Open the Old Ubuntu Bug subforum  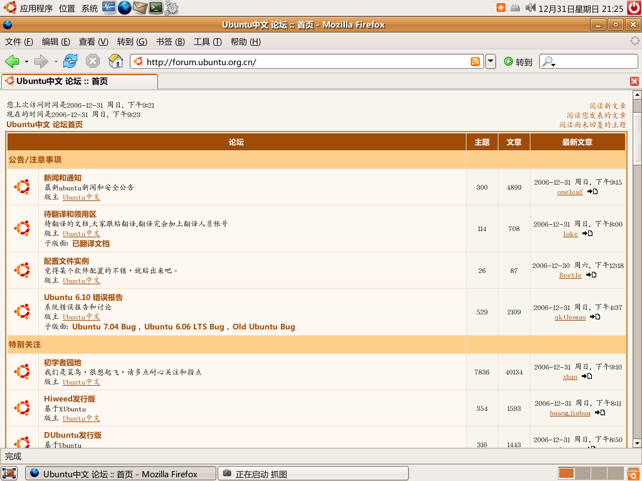[x=264, y=327]
